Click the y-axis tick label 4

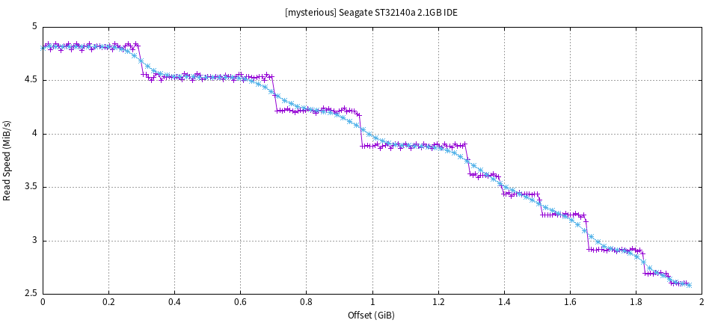[x=34, y=134]
